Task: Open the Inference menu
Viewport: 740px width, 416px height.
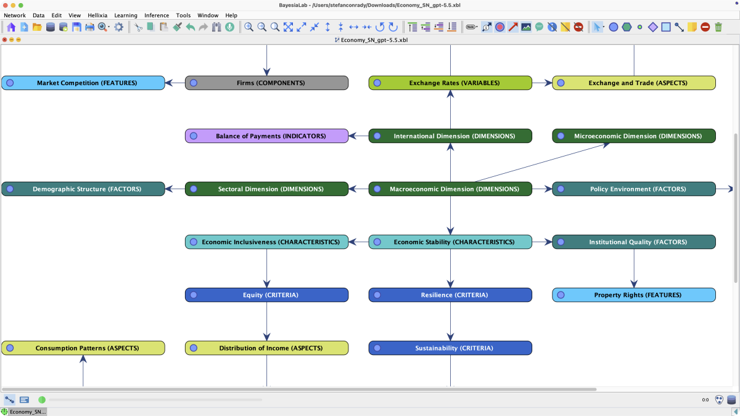Action: 157,15
